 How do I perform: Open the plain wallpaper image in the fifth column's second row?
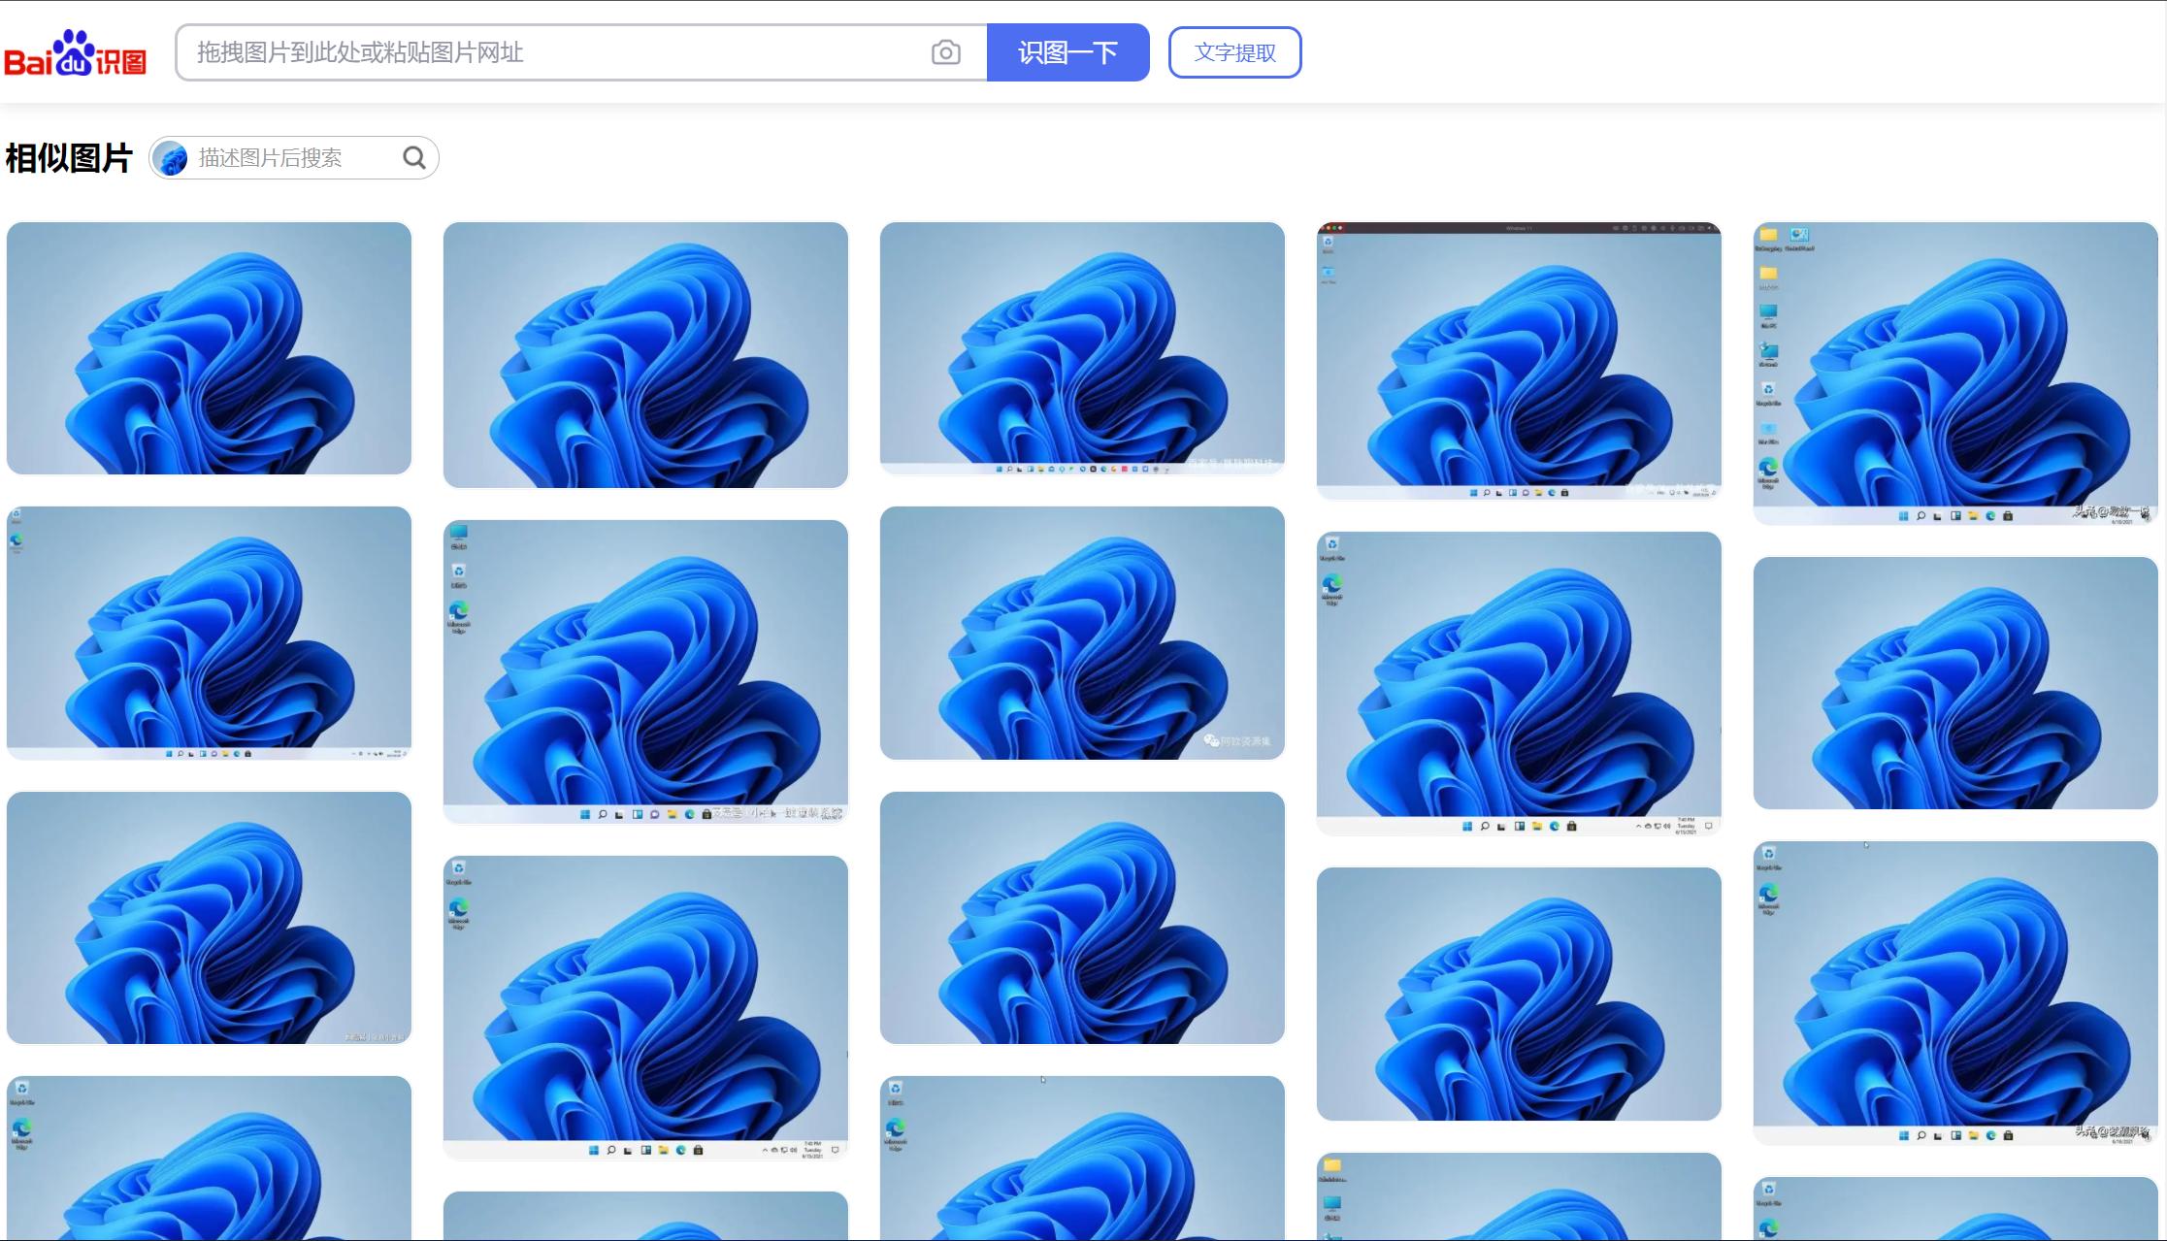pos(1955,683)
